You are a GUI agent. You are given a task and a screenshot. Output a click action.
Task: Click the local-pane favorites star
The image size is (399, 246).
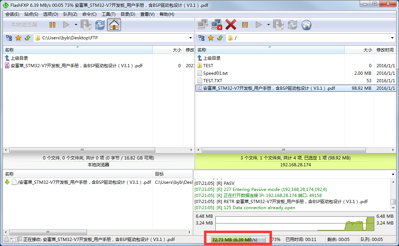pyautogui.click(x=18, y=38)
